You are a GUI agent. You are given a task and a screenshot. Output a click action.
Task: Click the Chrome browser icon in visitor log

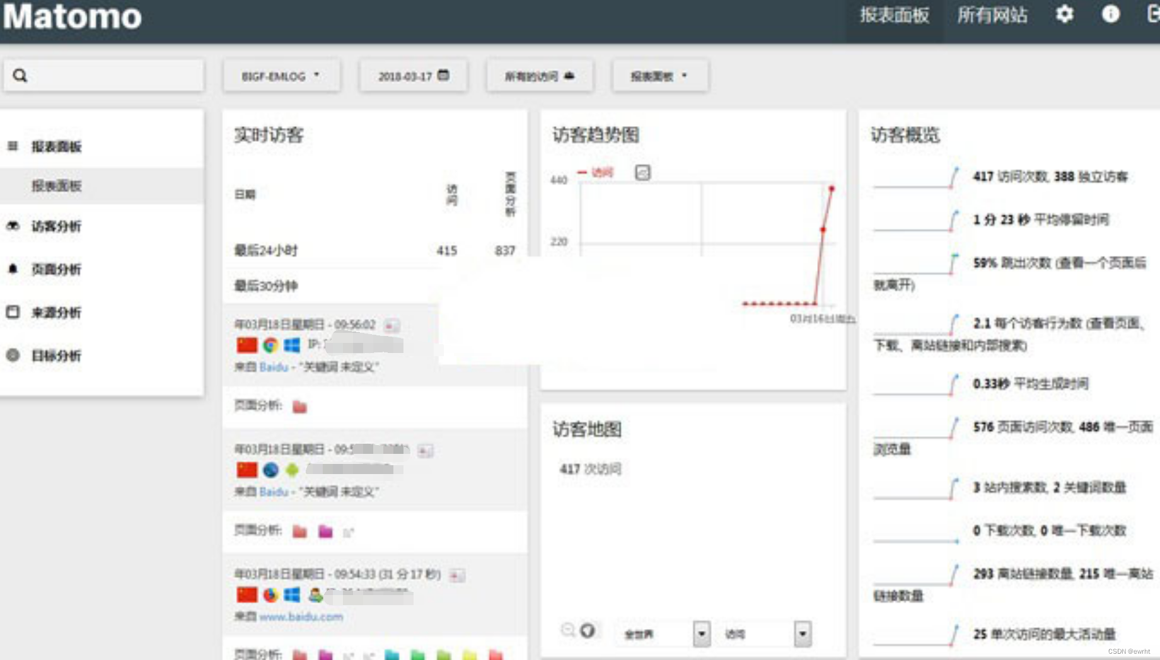(270, 345)
